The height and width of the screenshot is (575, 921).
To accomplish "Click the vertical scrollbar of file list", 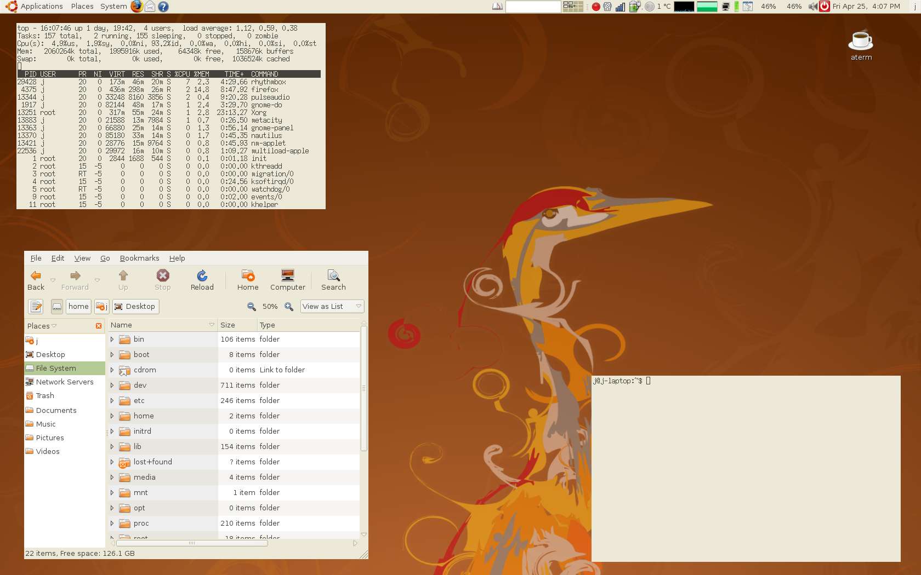I will pyautogui.click(x=363, y=388).
